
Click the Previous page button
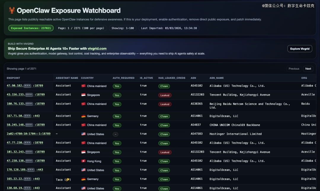coord(294,69)
